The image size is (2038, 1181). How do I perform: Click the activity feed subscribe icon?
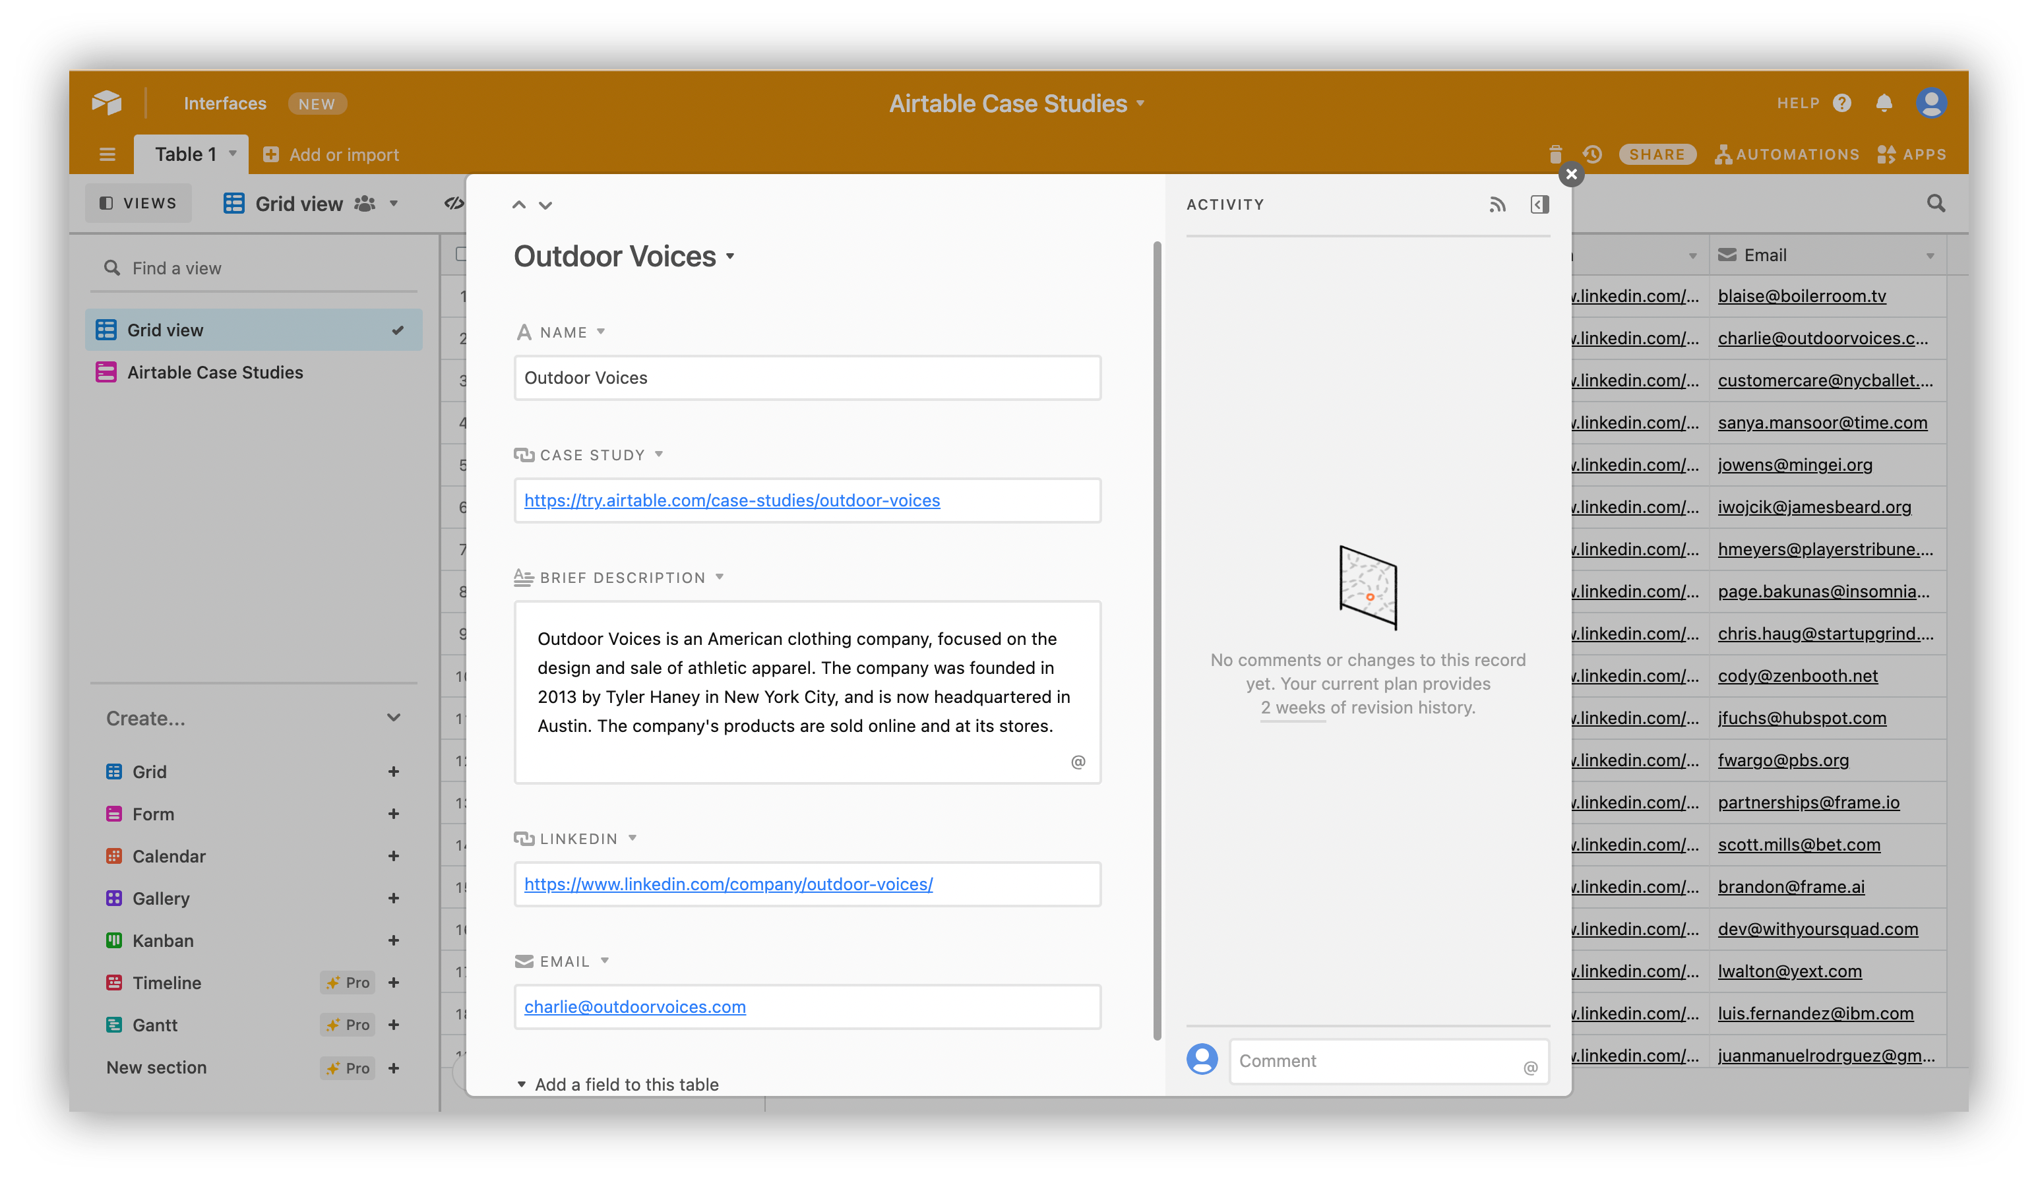click(1497, 204)
